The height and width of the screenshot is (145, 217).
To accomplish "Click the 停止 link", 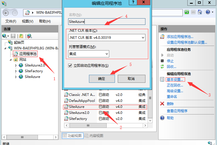I will [x=170, y=61].
